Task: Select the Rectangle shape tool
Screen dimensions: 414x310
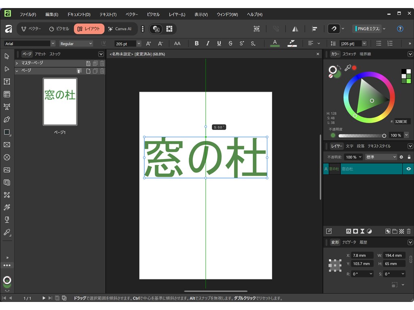Action: [6, 132]
